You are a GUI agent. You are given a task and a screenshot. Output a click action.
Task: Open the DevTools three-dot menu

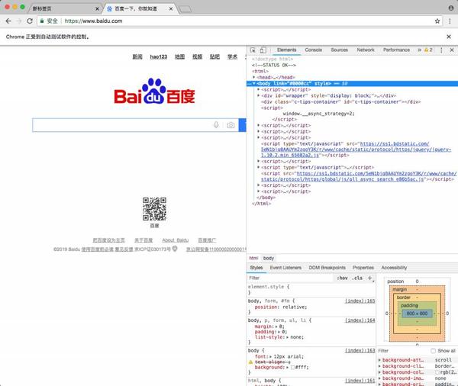point(441,50)
